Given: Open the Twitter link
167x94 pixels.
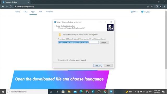Looking at the screenshot, I should tap(146, 12).
